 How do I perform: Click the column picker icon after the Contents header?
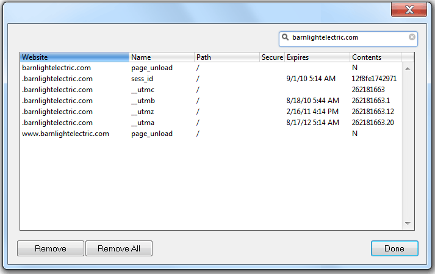point(408,57)
